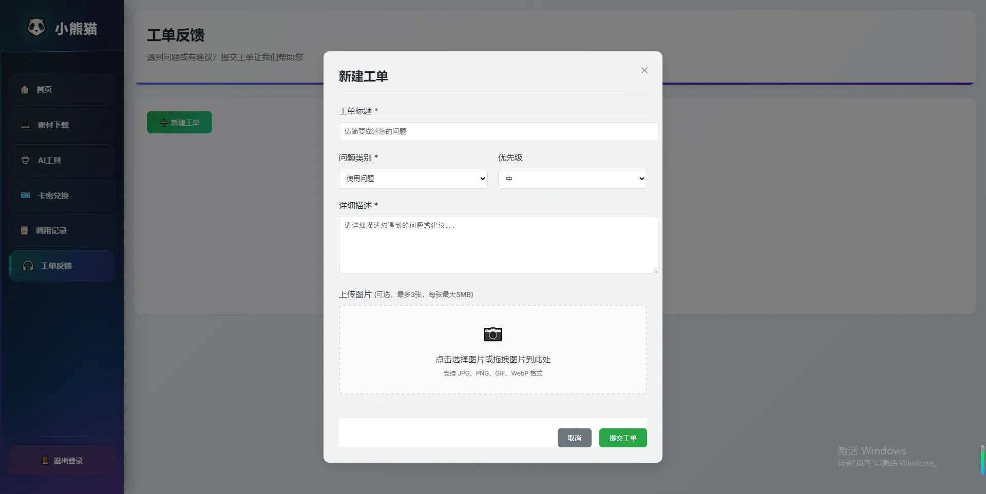Click the camera icon in the upload area
The width and height of the screenshot is (986, 494).
492,334
